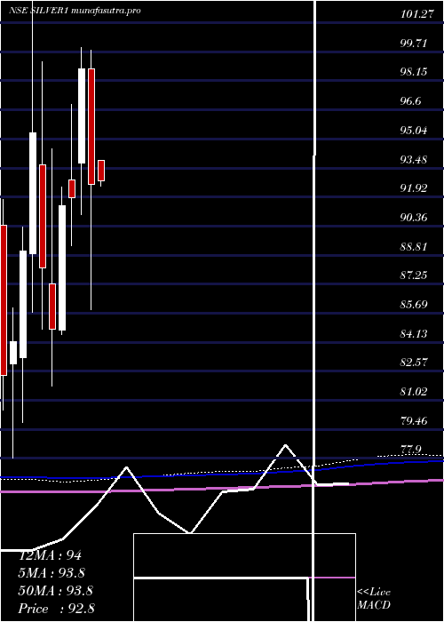Screen dimensions: 444x622
Task: Click the 85.69 price axis label
Action: pos(414,305)
